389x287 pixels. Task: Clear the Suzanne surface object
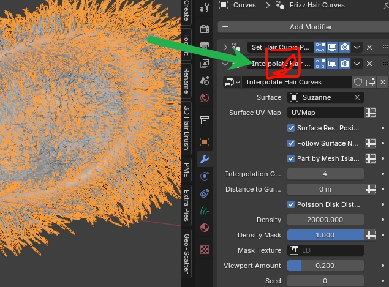click(x=357, y=97)
